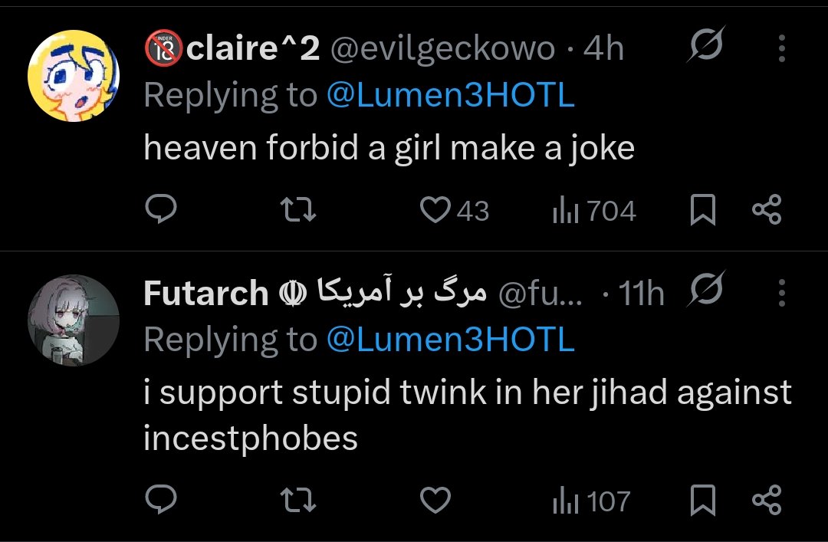Open Futarch's profile avatar

[x=74, y=320]
